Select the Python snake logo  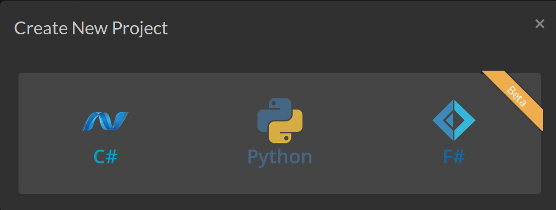[x=280, y=120]
